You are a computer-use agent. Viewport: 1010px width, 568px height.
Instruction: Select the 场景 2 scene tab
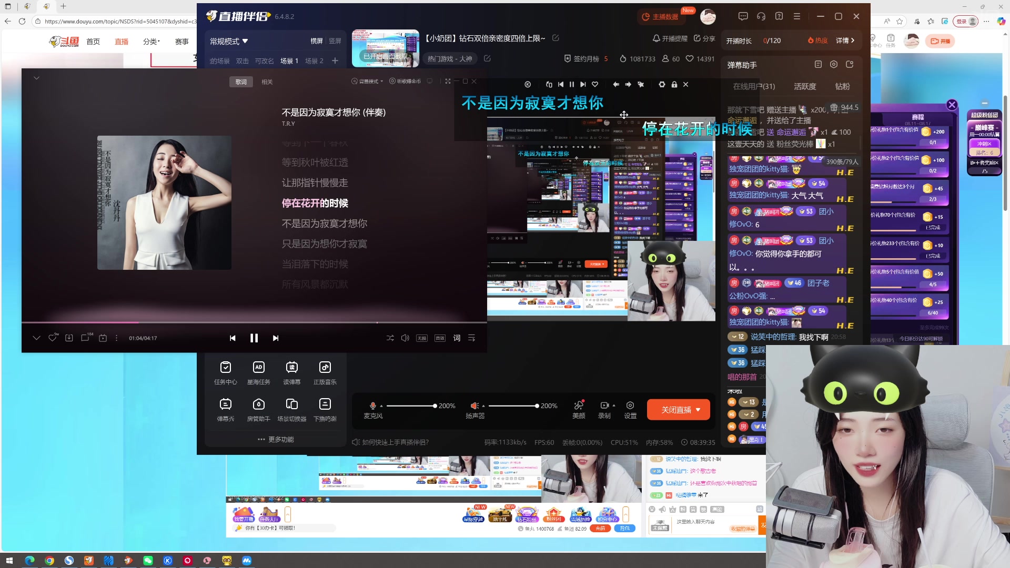point(314,61)
